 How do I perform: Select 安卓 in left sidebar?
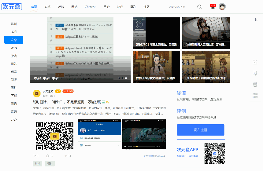pos(14,40)
